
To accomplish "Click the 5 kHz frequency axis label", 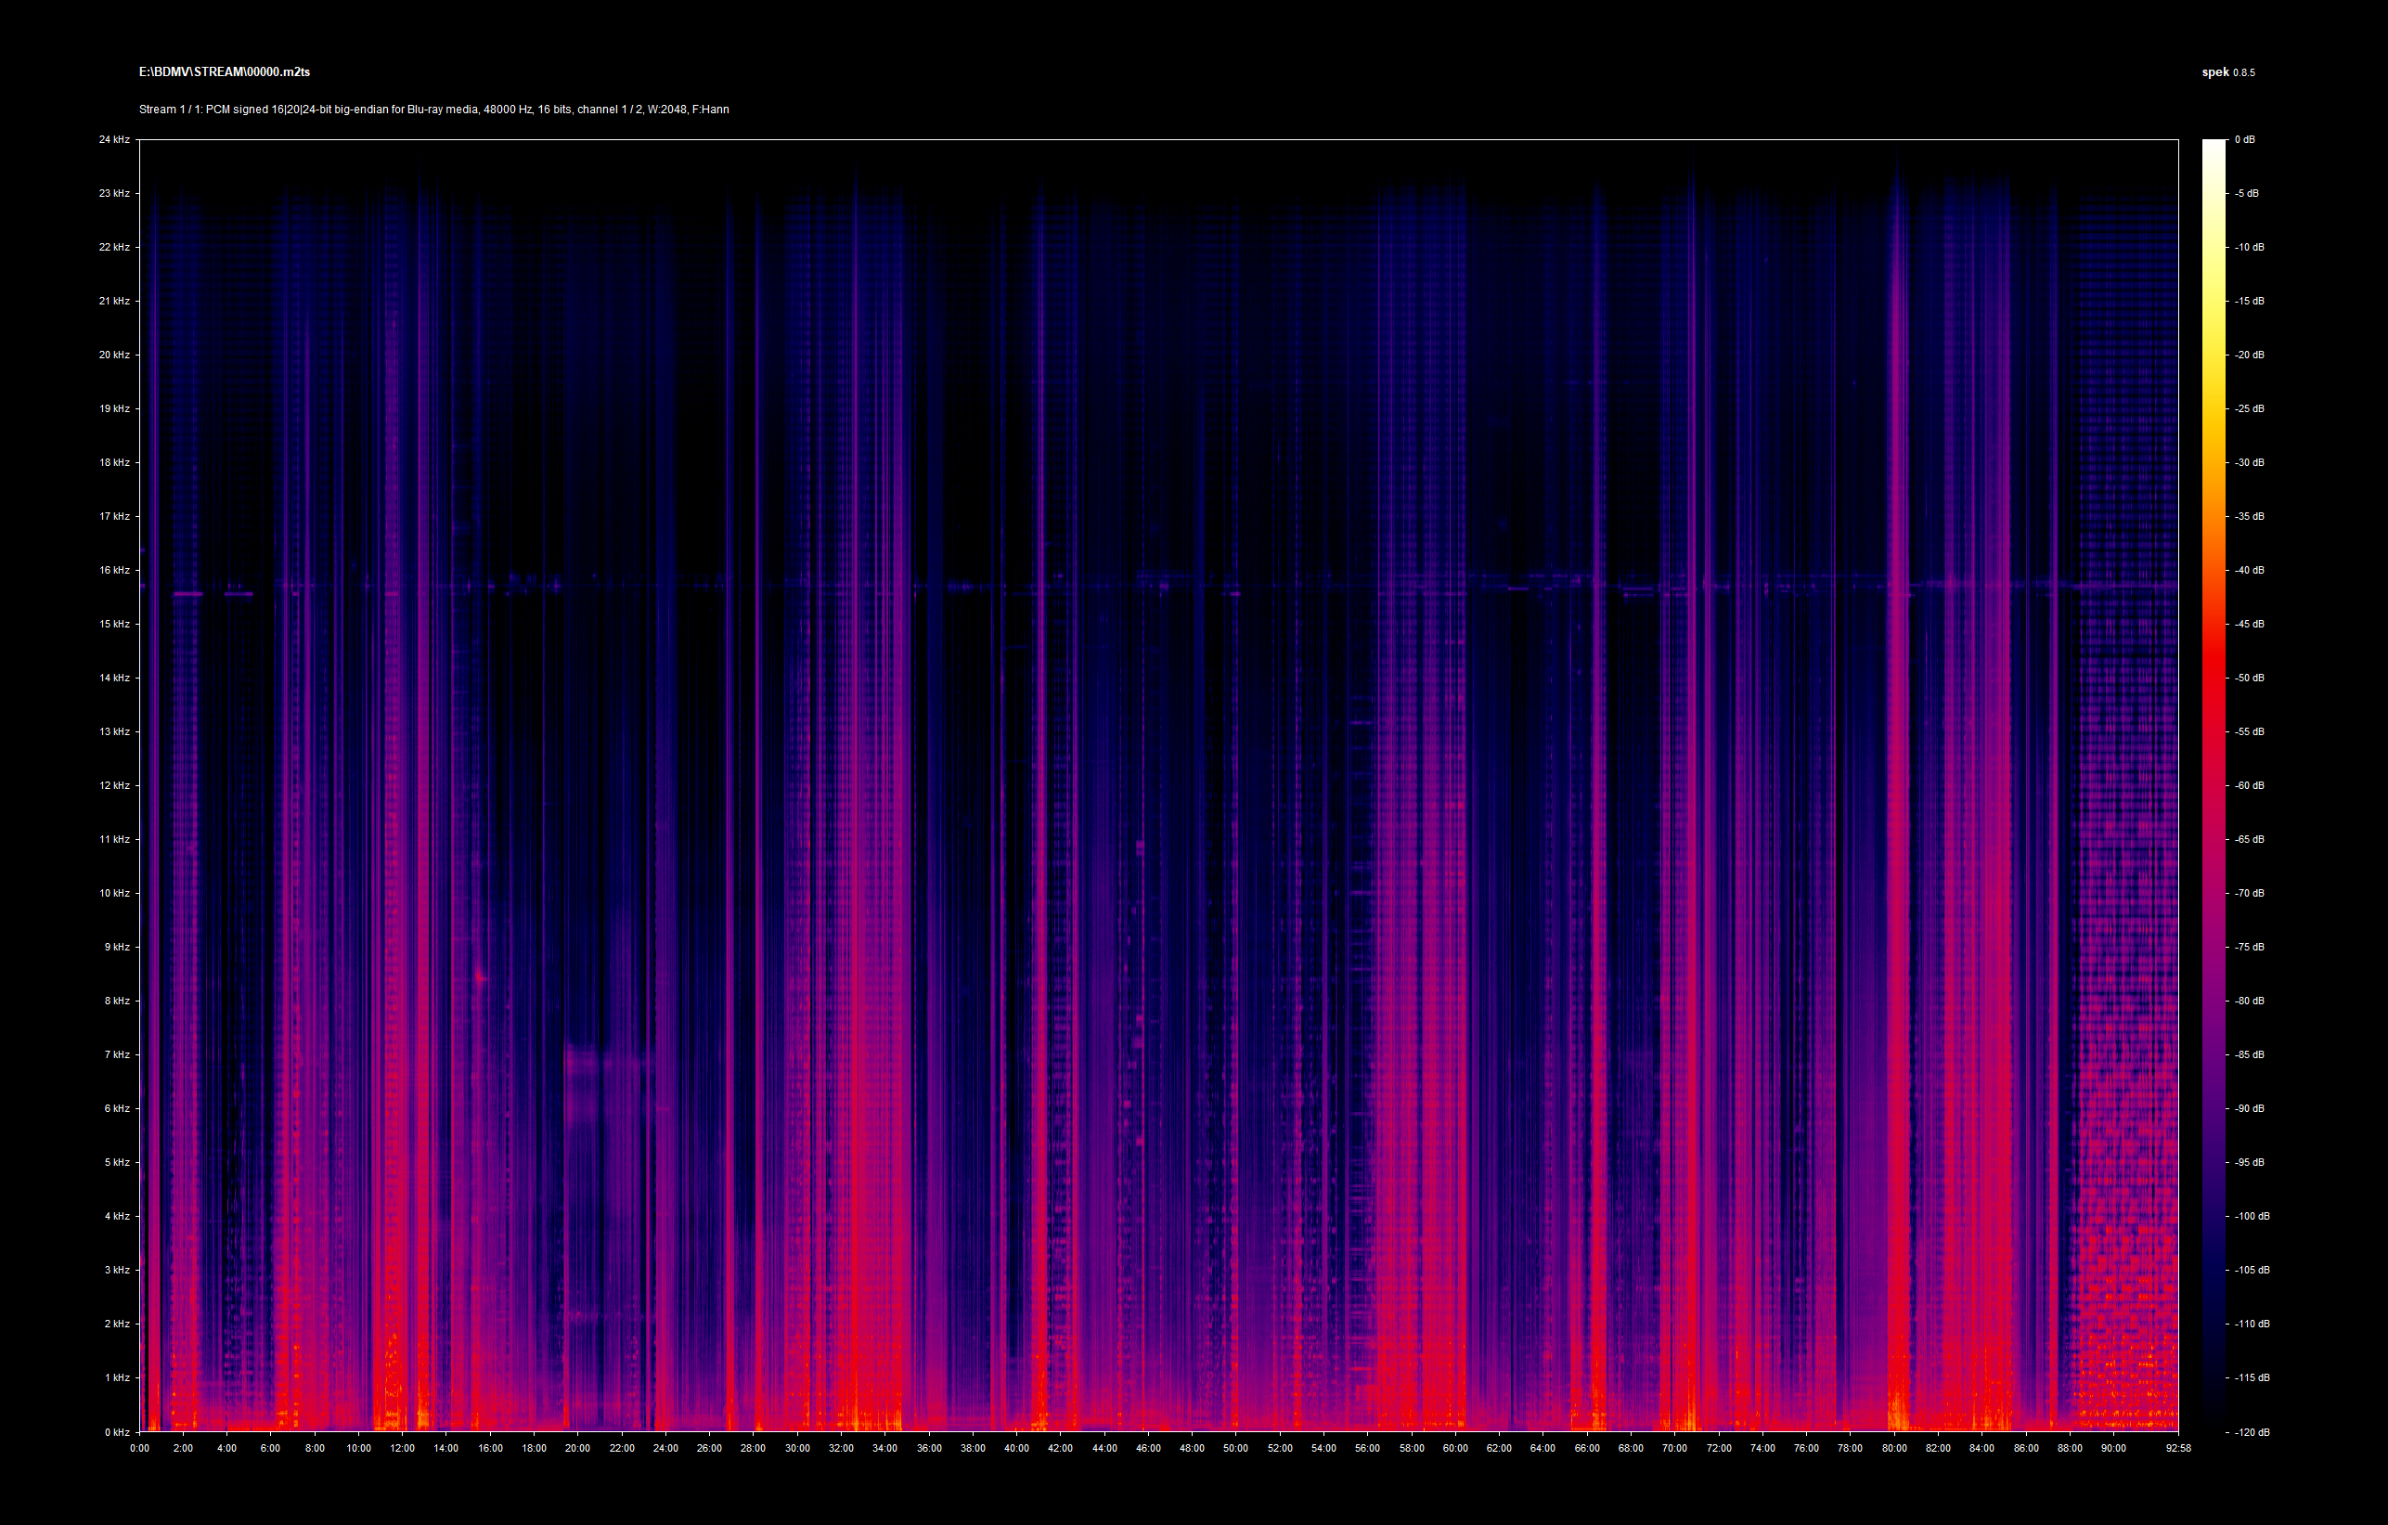I will click(x=116, y=1162).
